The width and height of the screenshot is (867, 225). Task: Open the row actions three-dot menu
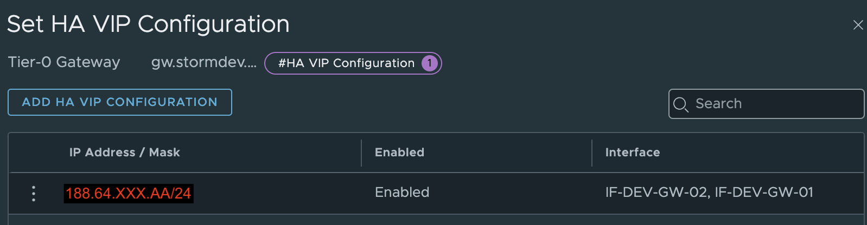(x=34, y=193)
